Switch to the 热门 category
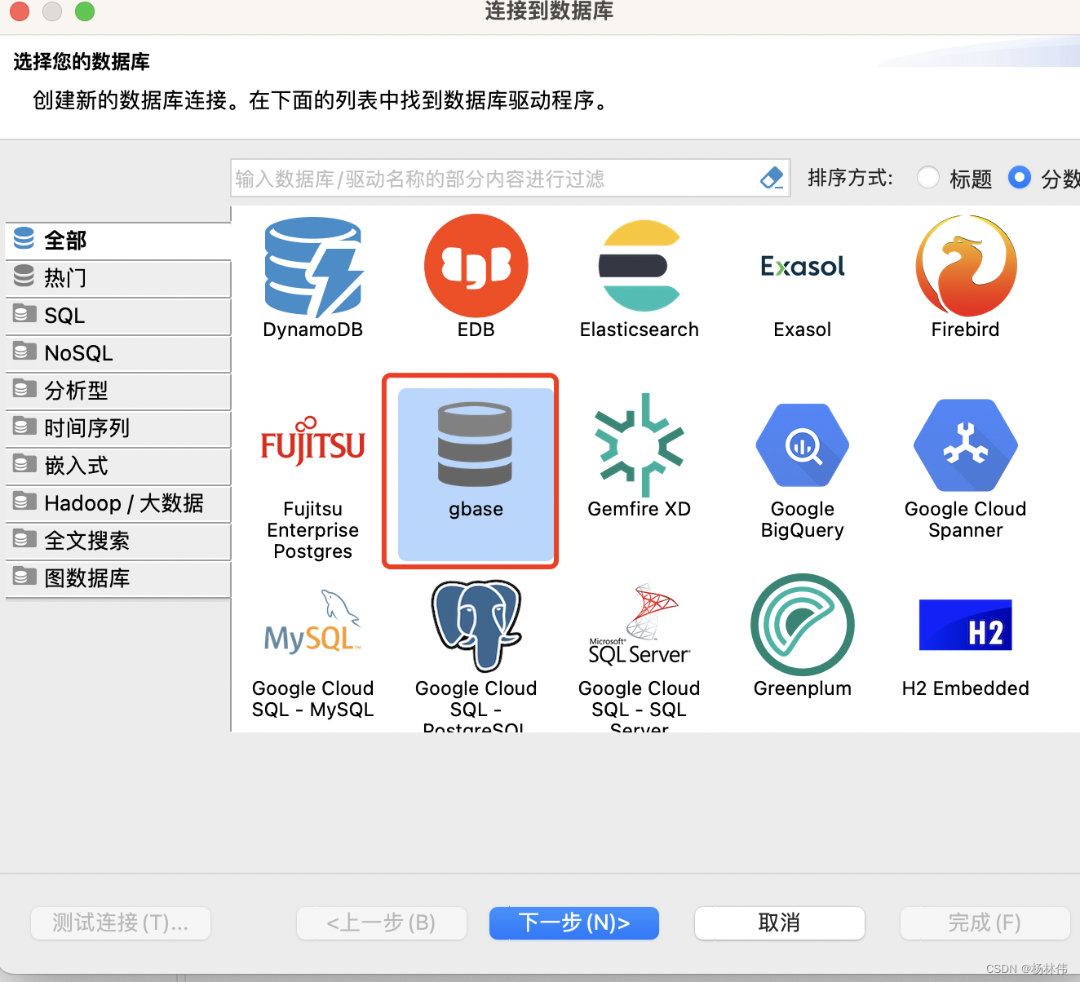 (x=118, y=278)
